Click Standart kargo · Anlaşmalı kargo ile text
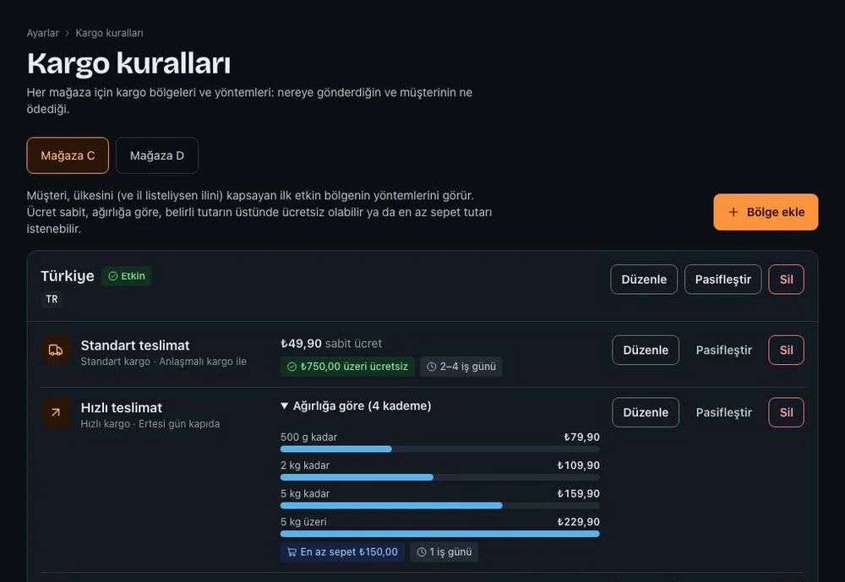845x582 pixels. click(164, 362)
